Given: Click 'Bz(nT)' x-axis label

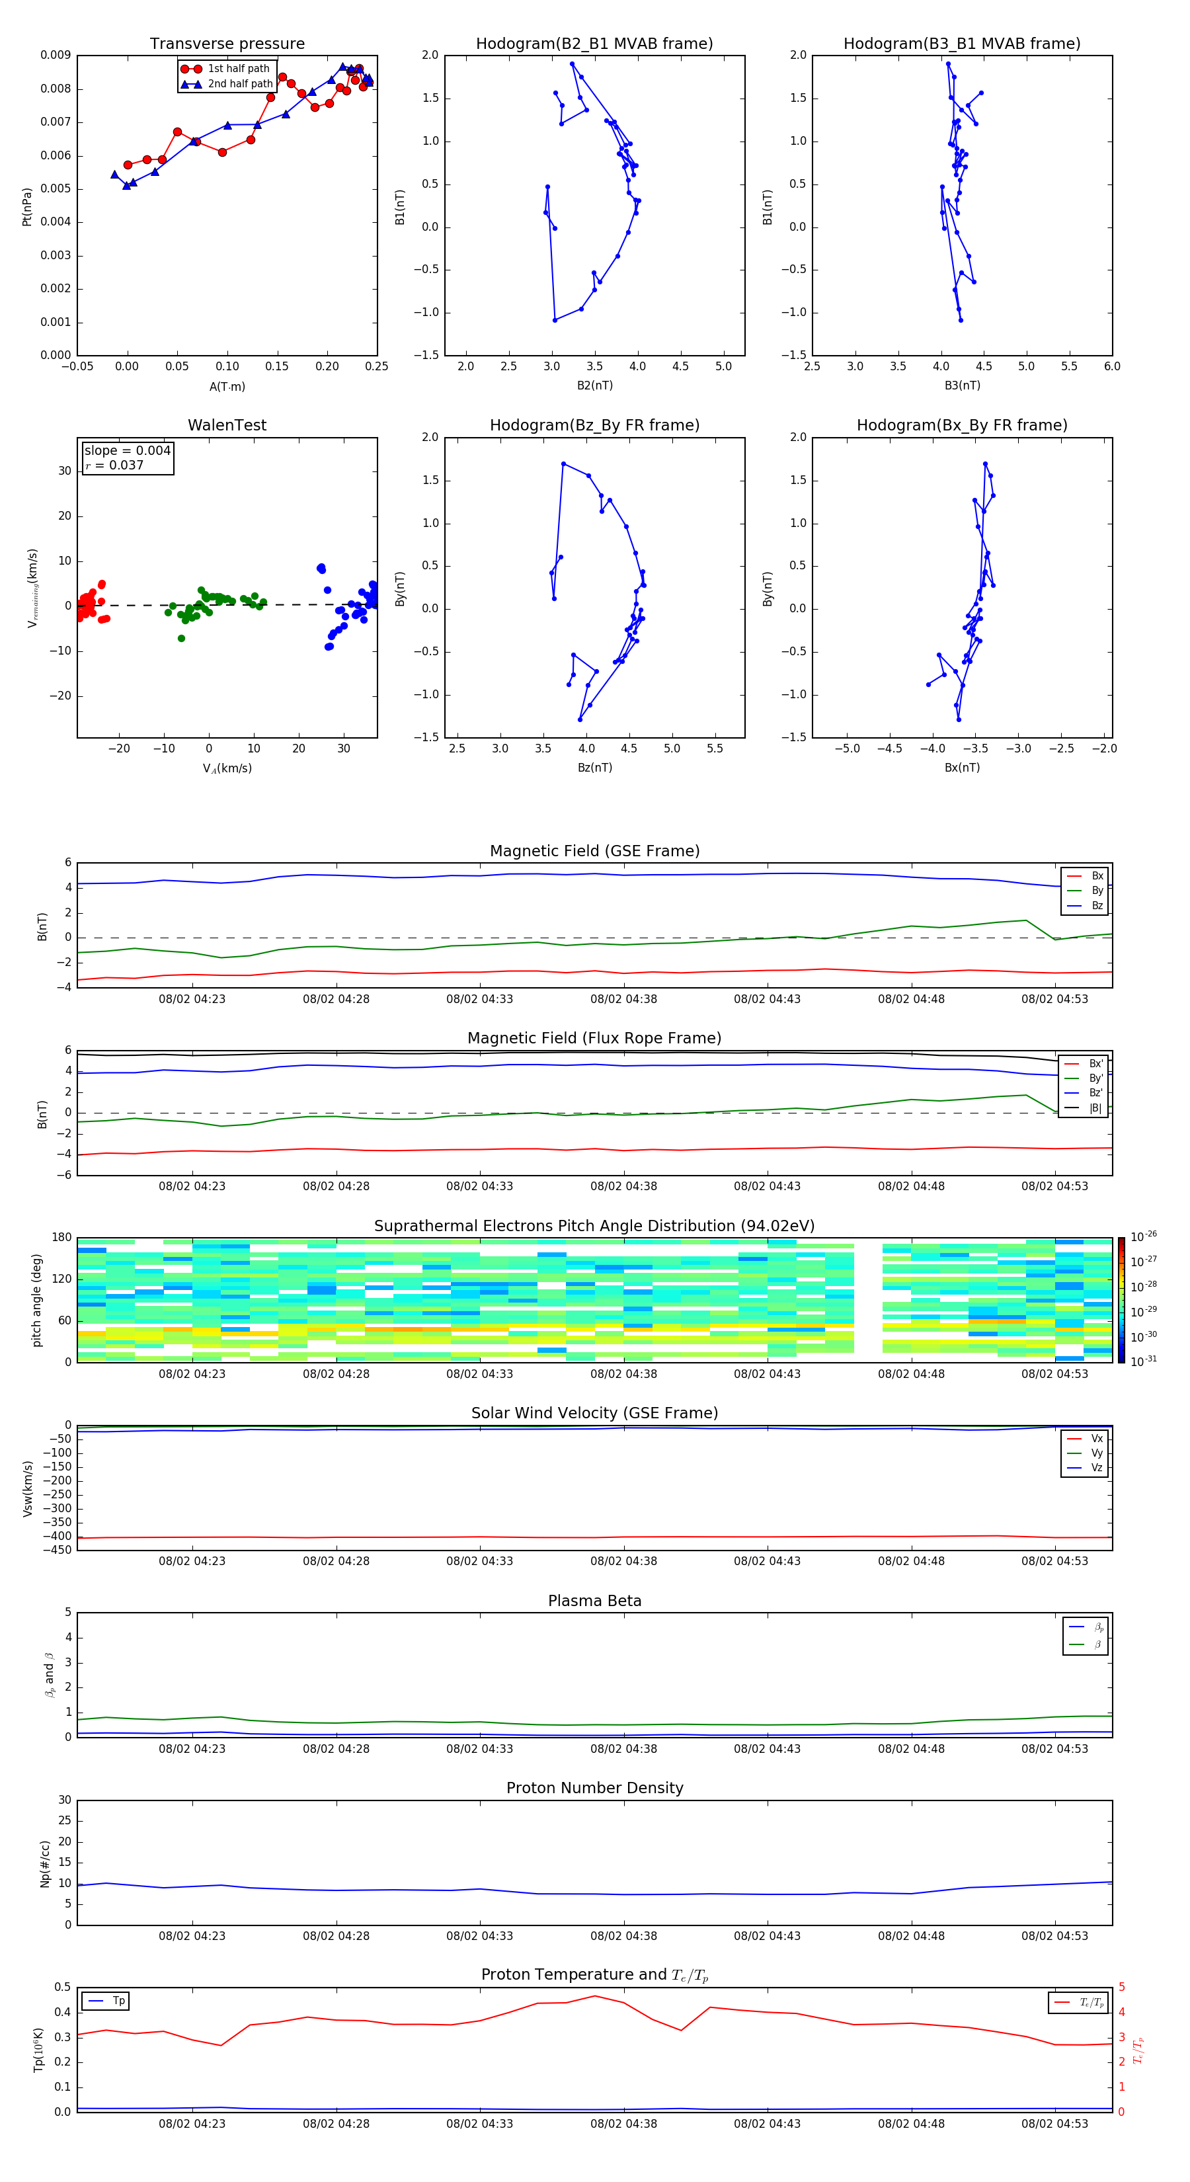Looking at the screenshot, I should (x=594, y=768).
